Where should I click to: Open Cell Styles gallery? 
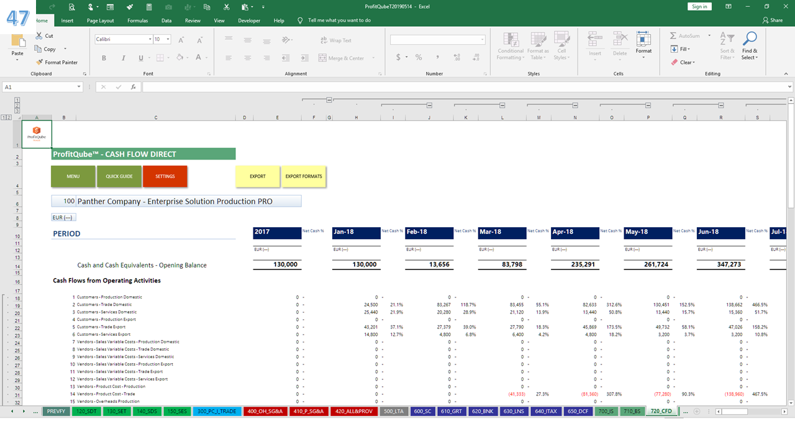(561, 47)
